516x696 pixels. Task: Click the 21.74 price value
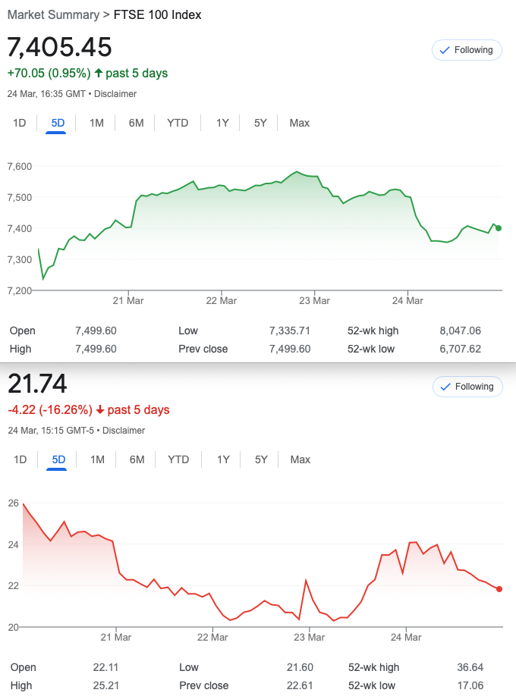pos(37,384)
